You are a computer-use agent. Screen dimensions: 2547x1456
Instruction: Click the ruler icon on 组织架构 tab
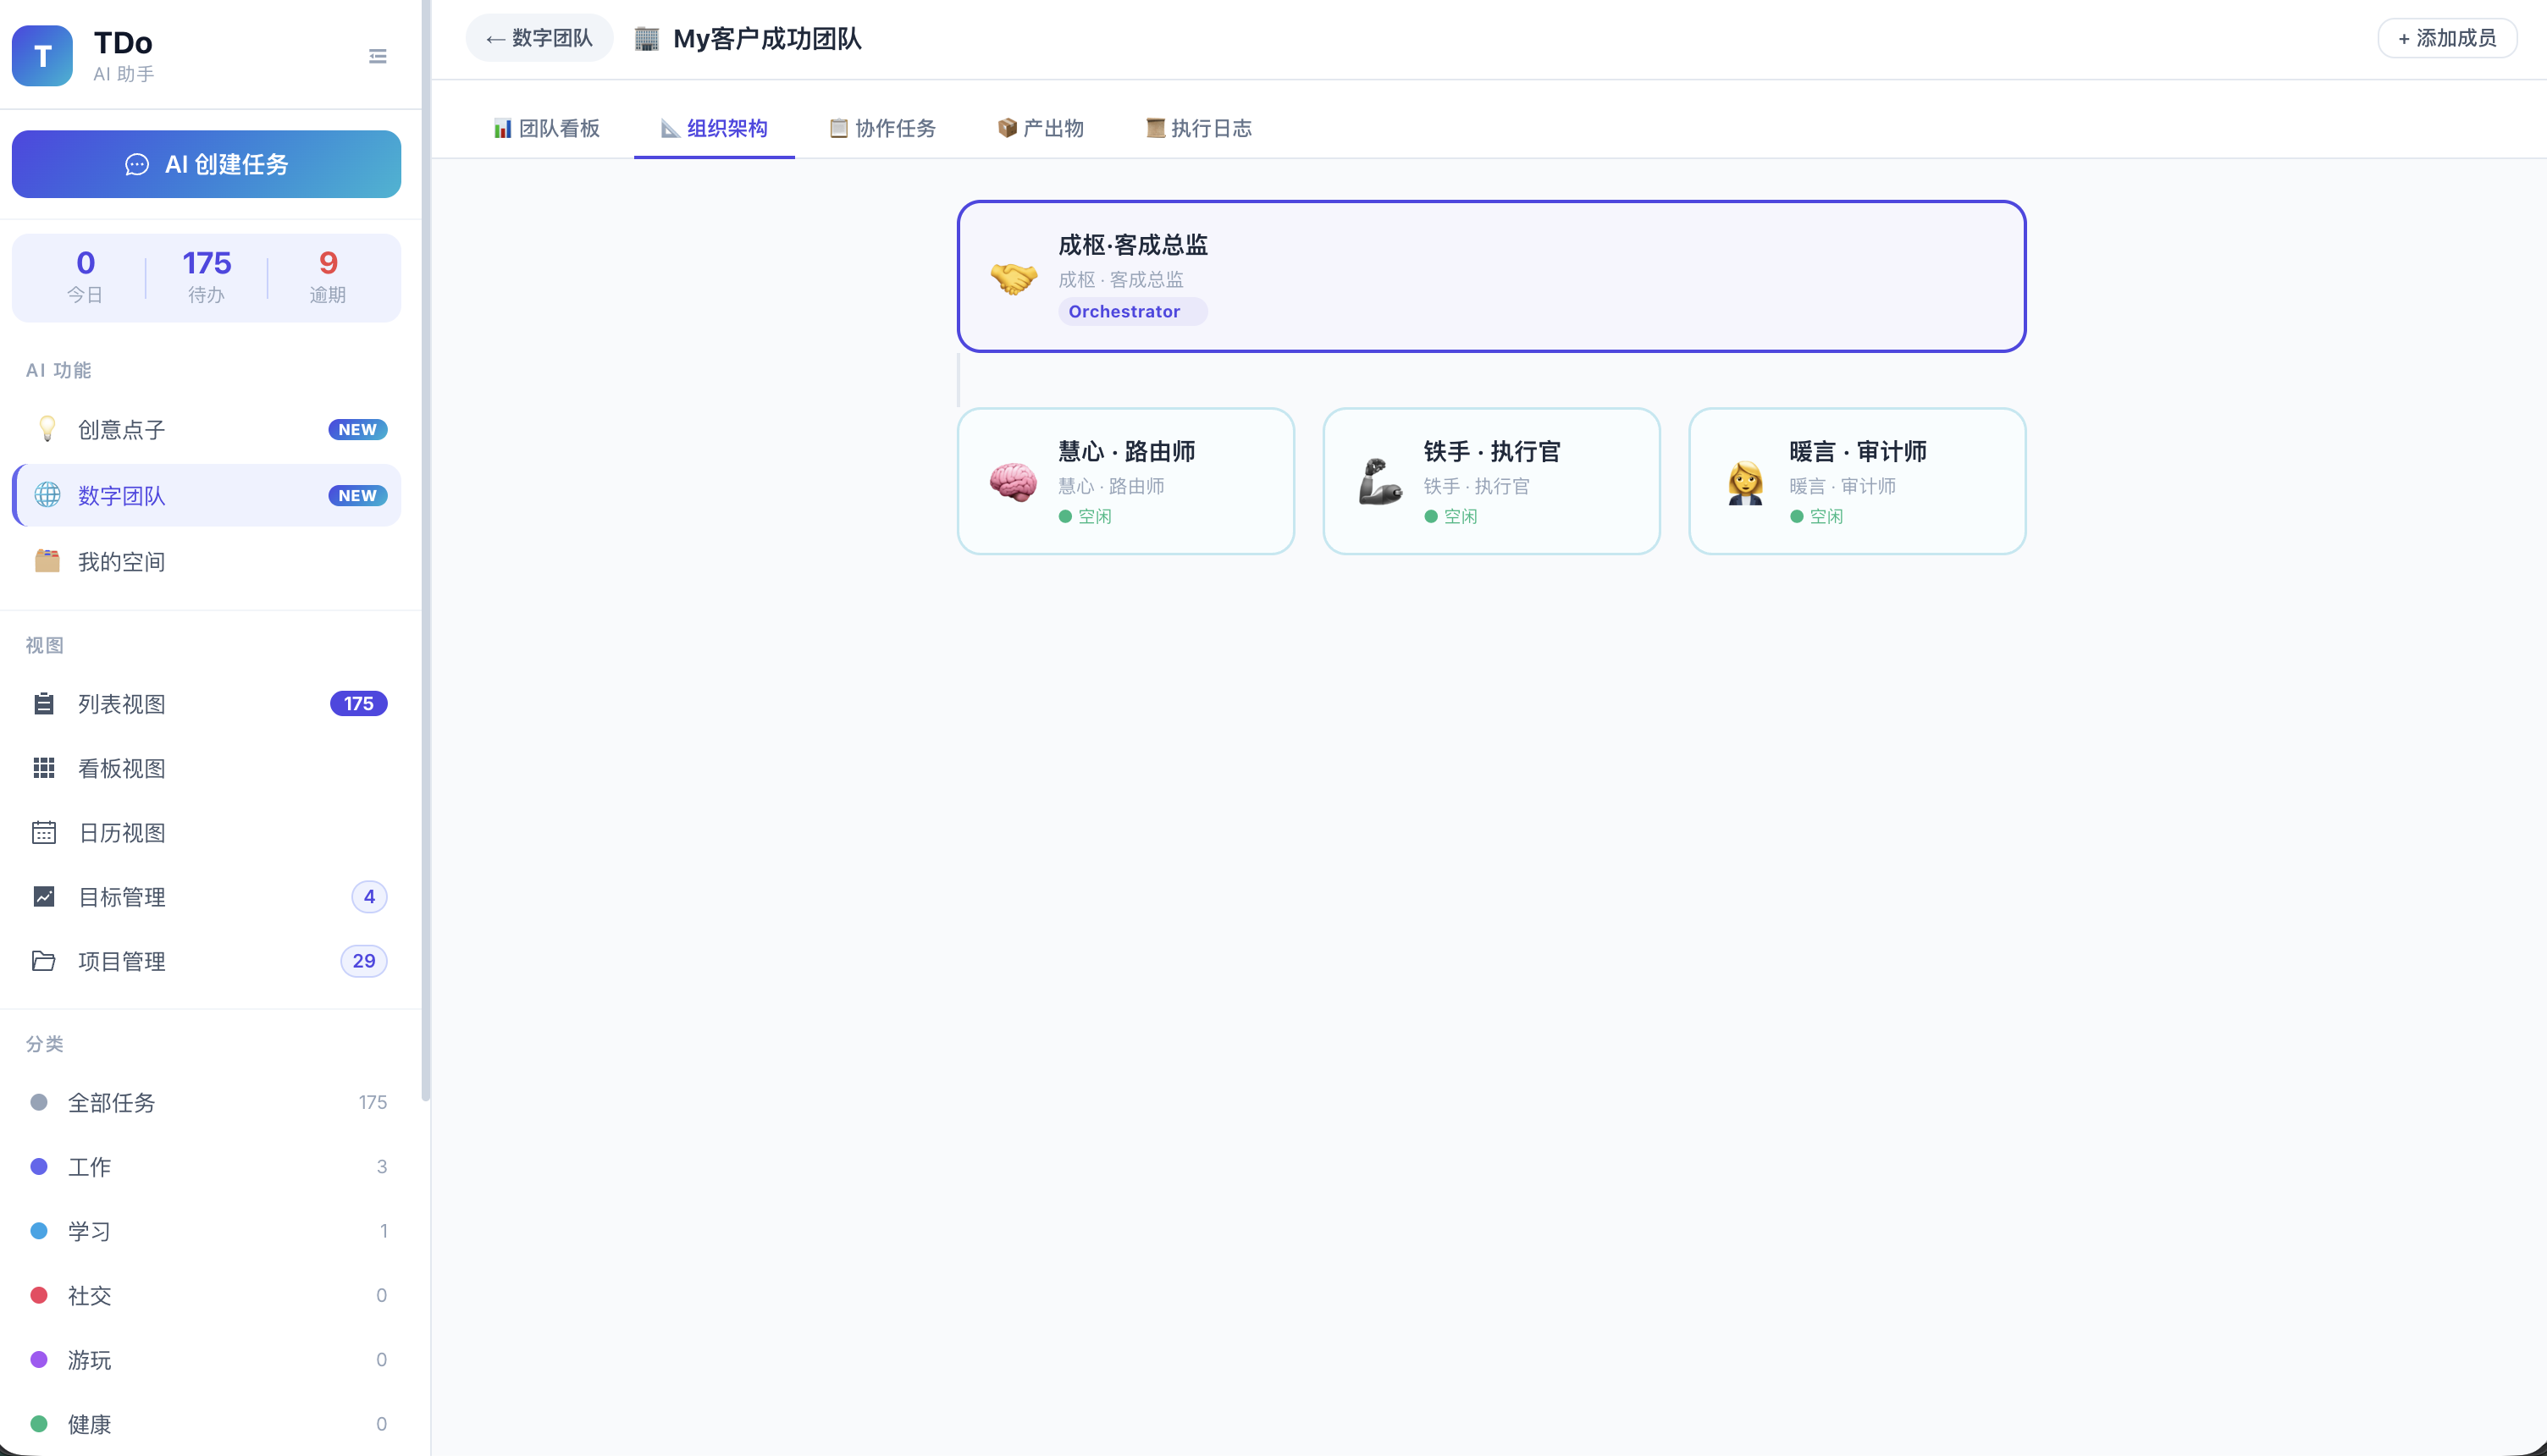670,129
